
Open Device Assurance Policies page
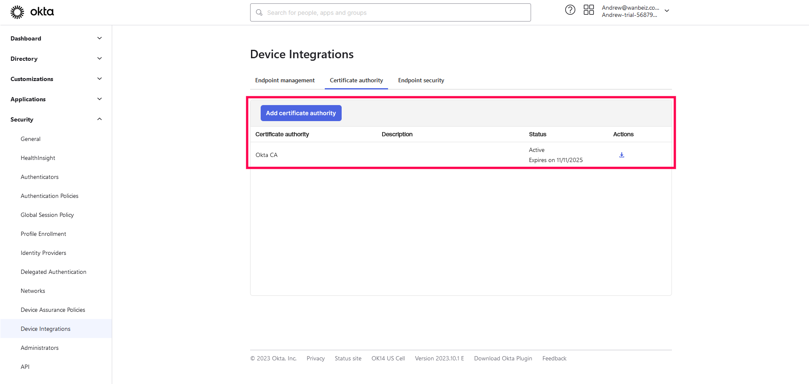tap(53, 310)
